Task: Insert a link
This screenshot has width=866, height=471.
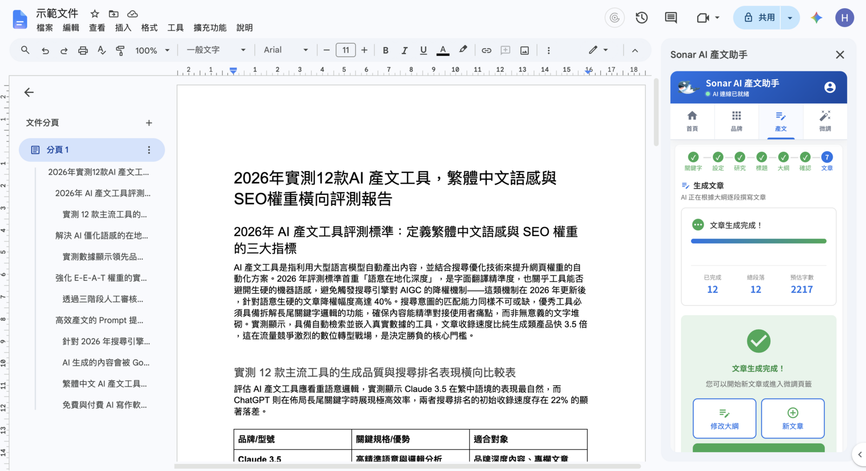Action: pos(487,50)
